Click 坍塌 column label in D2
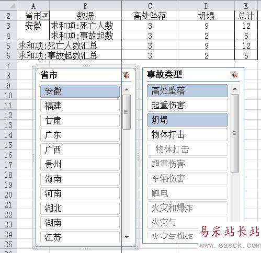Image resolution: width=261 pixels, height=253 pixels. click(207, 16)
